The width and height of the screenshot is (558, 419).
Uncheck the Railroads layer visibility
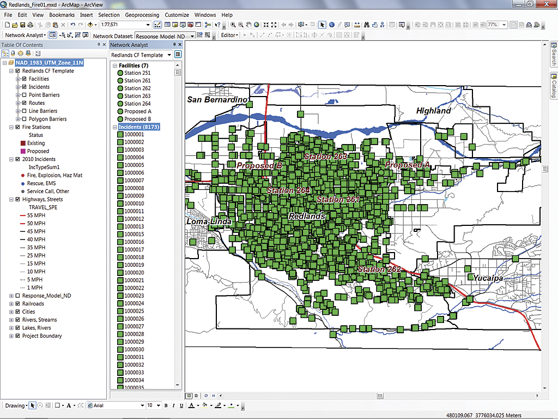(x=17, y=304)
